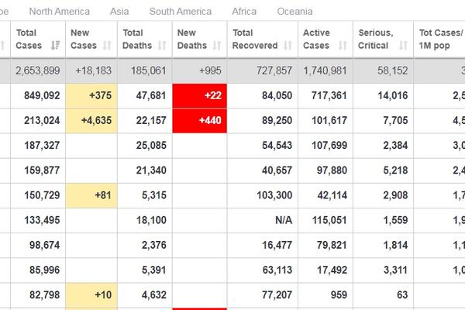
Task: Sort the table by Total Deaths icon
Action: point(163,46)
